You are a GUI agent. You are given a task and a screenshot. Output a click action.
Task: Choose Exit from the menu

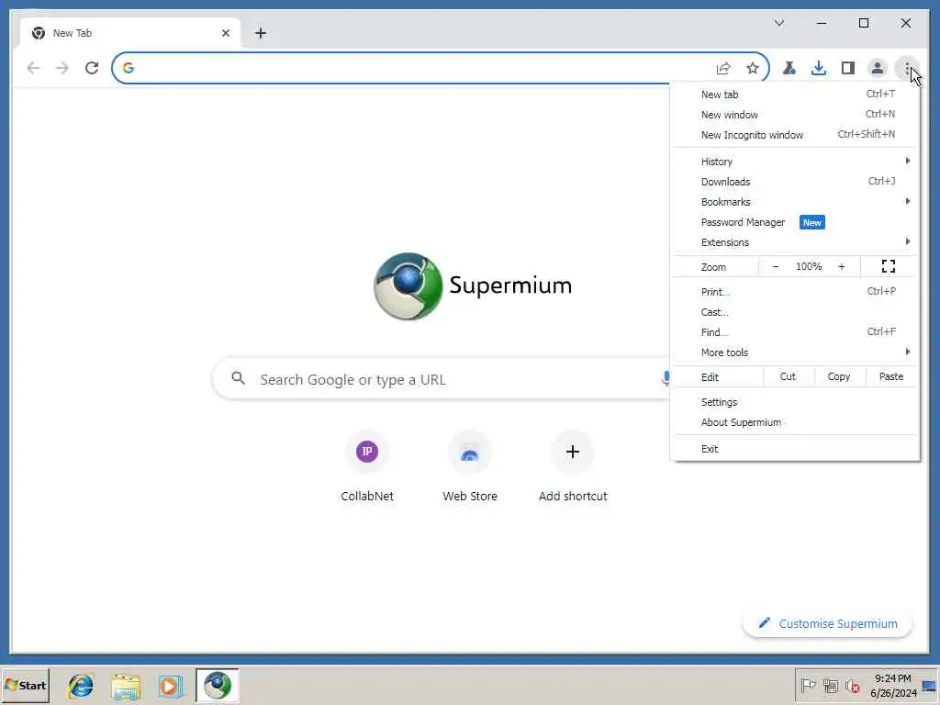pos(795,449)
